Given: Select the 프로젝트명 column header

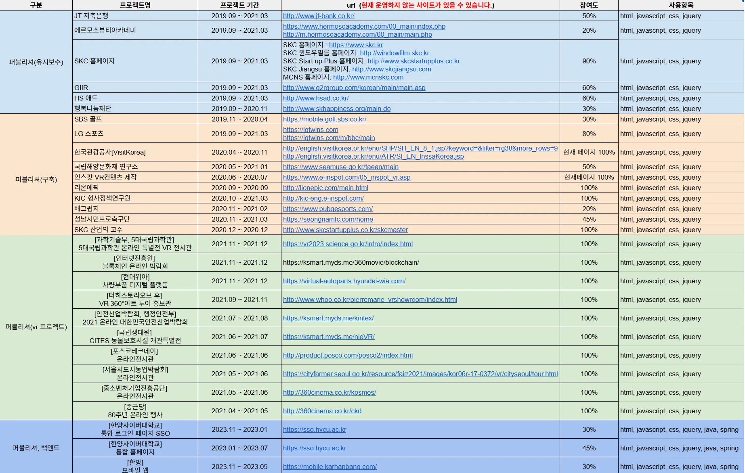Looking at the screenshot, I should coord(135,5).
